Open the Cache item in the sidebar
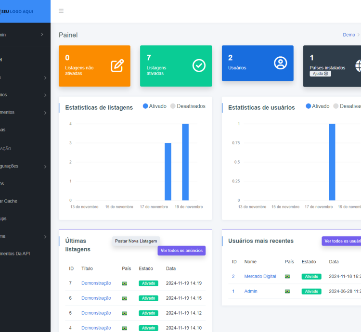The height and width of the screenshot is (332, 361). [x=10, y=201]
